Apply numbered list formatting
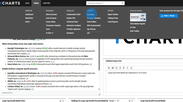The width and height of the screenshot is (183, 102). point(116,68)
